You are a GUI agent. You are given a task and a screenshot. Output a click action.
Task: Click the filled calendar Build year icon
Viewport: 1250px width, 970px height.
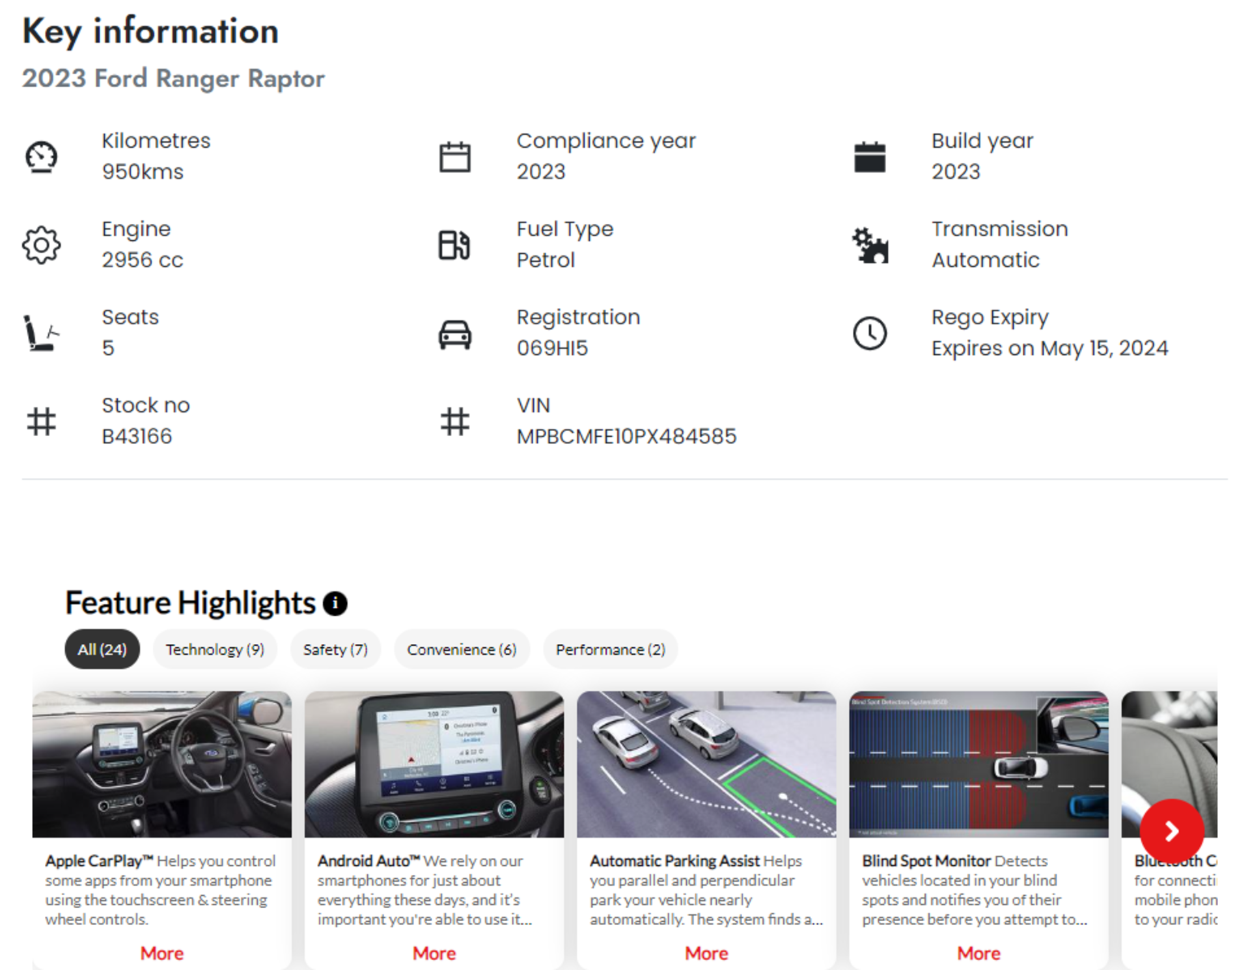869,157
